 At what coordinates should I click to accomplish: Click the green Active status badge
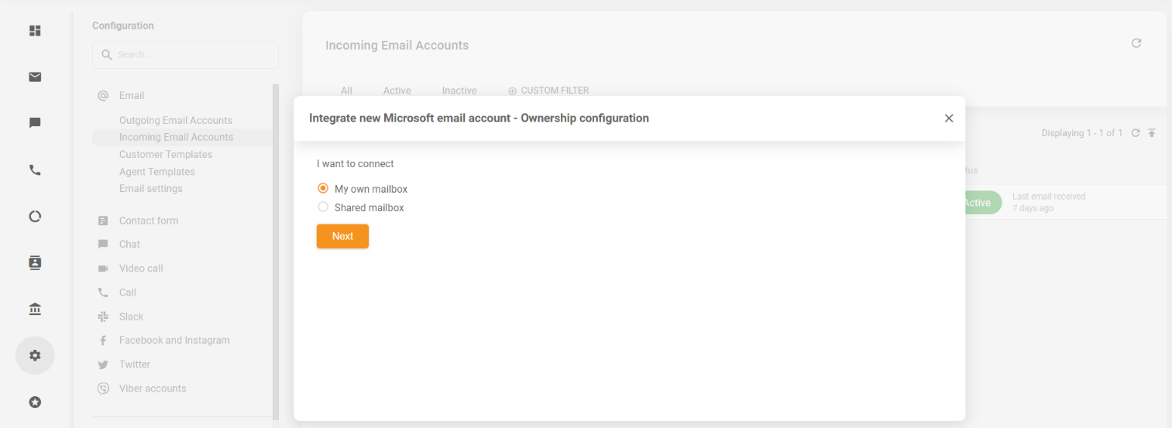pyautogui.click(x=983, y=203)
